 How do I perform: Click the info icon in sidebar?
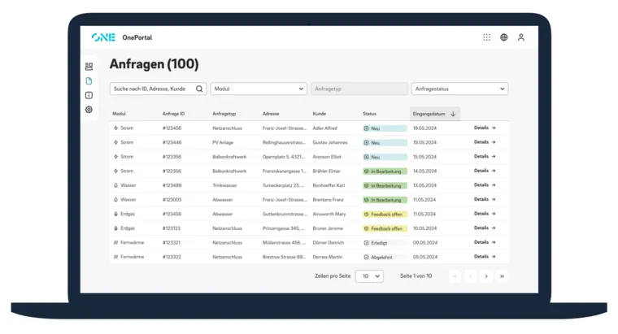[x=89, y=95]
